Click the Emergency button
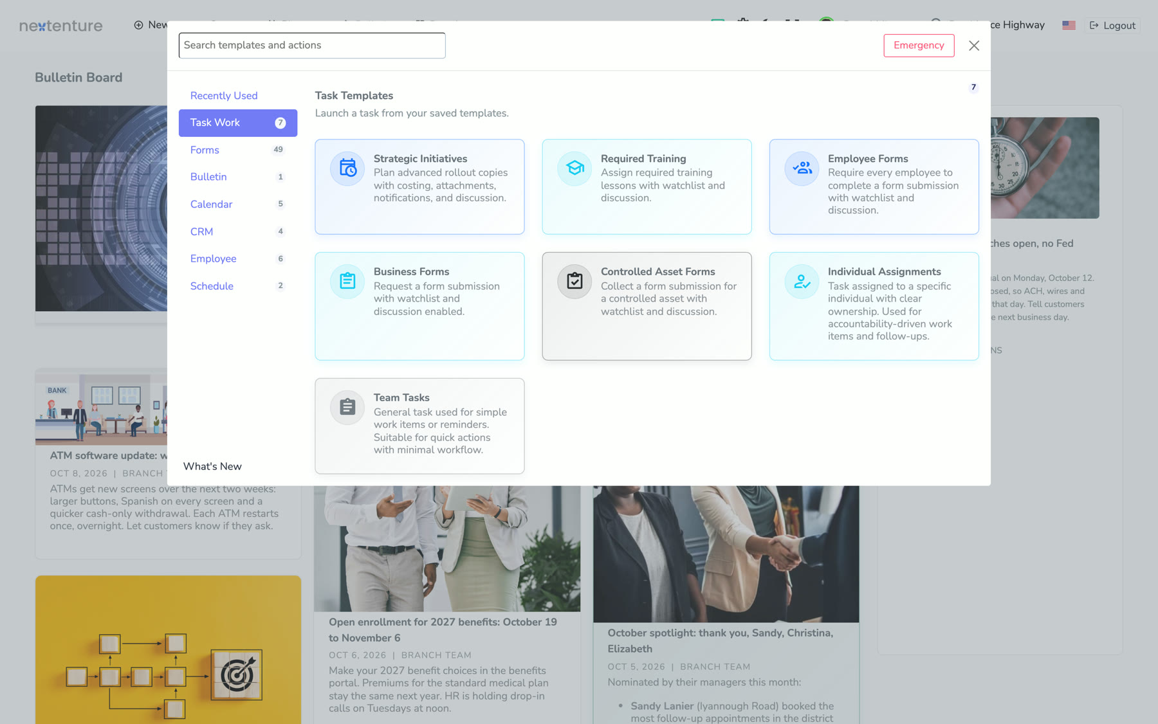The height and width of the screenshot is (724, 1158). (919, 46)
